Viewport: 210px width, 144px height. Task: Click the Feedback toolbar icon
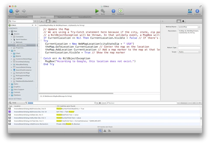121,11
